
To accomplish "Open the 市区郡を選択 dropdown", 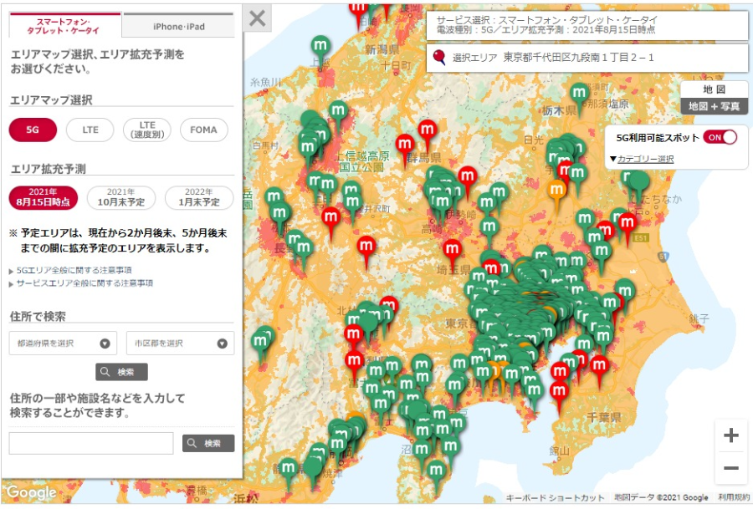I will tap(180, 343).
